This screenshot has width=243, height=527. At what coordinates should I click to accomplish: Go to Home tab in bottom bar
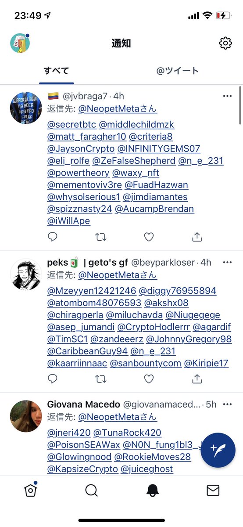(x=30, y=490)
